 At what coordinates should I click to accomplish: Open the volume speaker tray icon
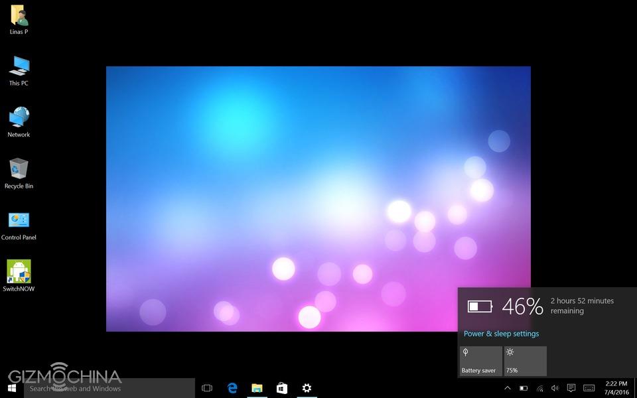(555, 388)
